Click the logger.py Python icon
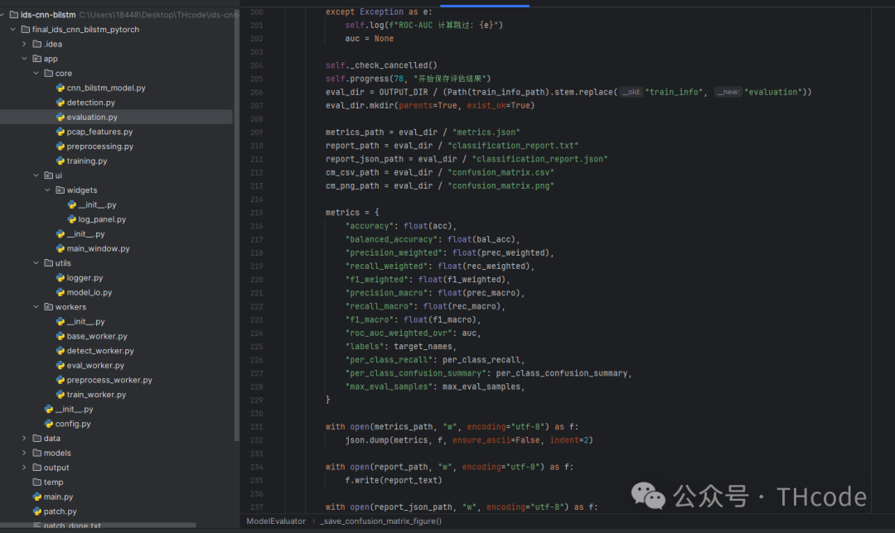 click(60, 277)
